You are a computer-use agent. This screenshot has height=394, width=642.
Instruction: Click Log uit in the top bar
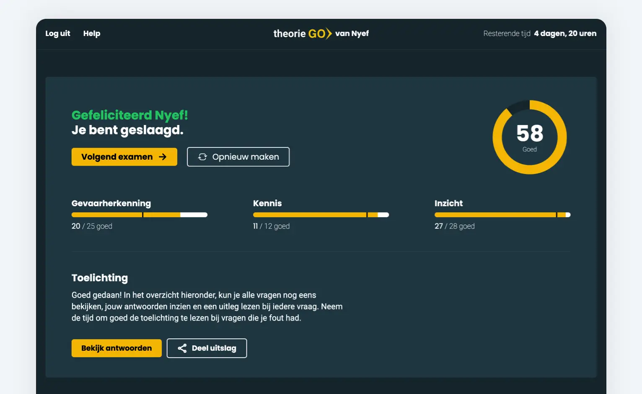pyautogui.click(x=58, y=34)
